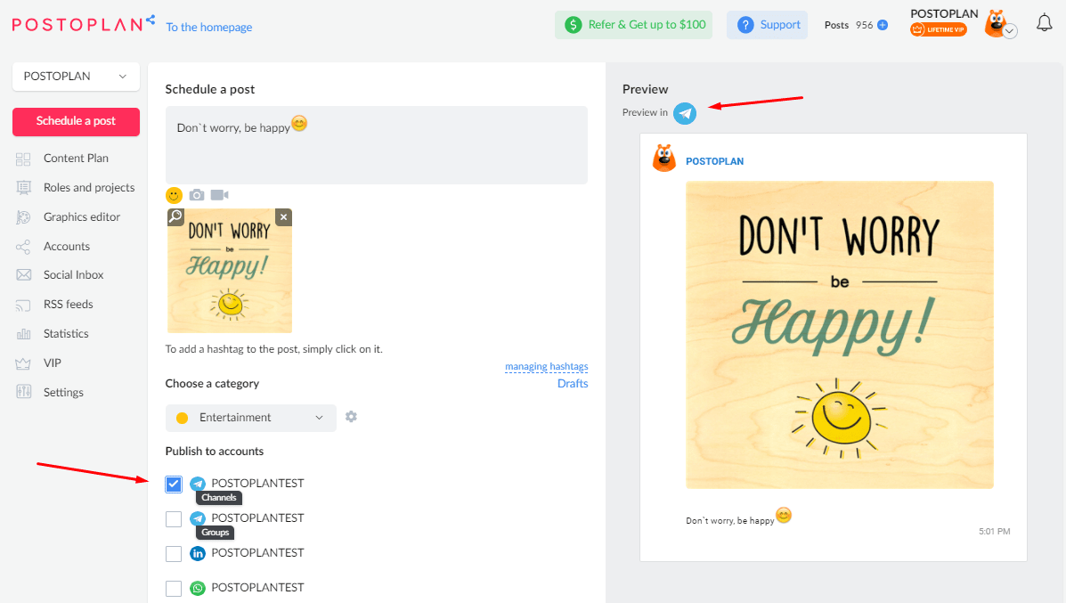Click the 5:01 PM timestamp in preview
1066x603 pixels.
point(995,531)
